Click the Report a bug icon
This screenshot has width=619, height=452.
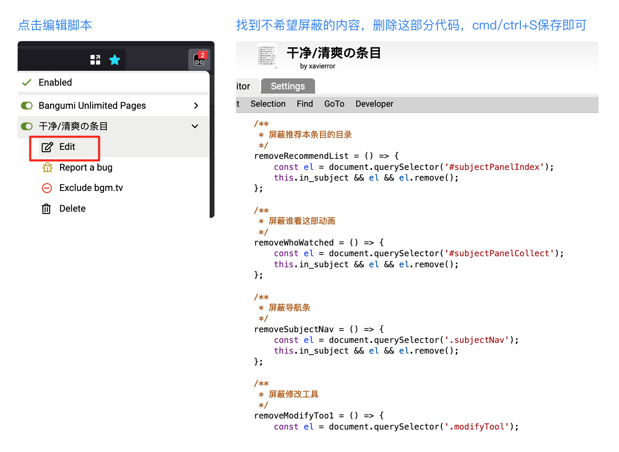coord(47,168)
